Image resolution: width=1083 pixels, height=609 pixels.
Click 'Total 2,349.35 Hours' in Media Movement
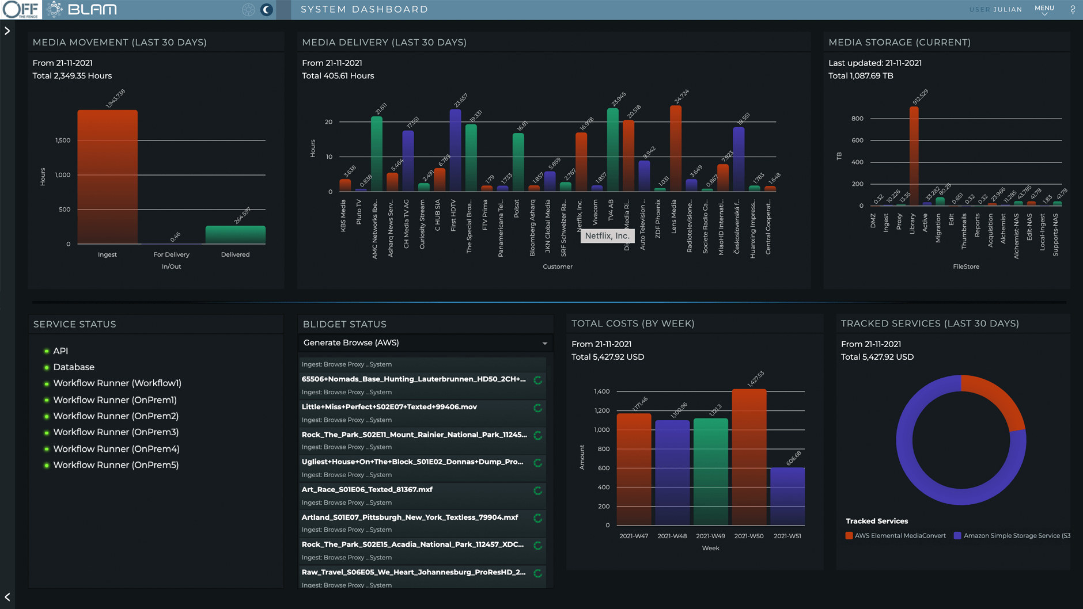[72, 76]
